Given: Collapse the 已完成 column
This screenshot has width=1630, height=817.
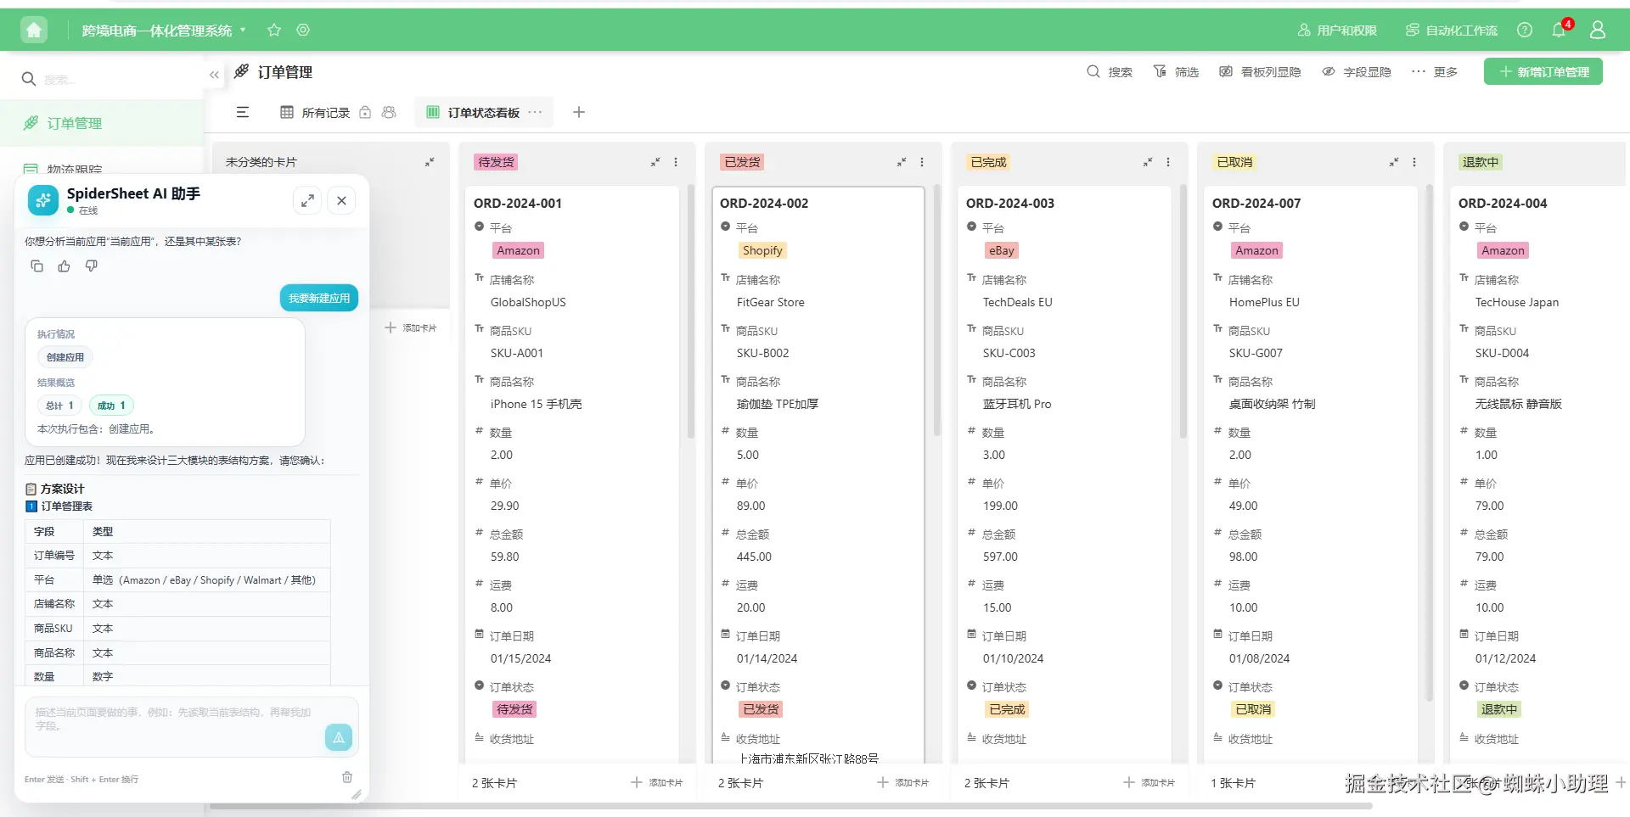Looking at the screenshot, I should 1148,162.
